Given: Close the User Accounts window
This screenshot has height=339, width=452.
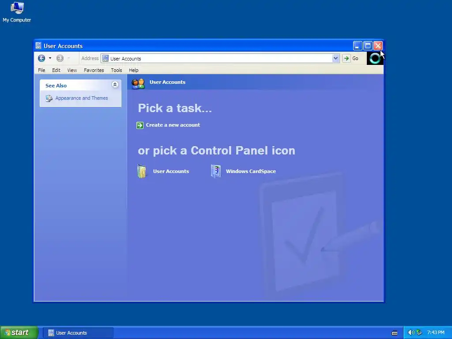Looking at the screenshot, I should [x=378, y=46].
